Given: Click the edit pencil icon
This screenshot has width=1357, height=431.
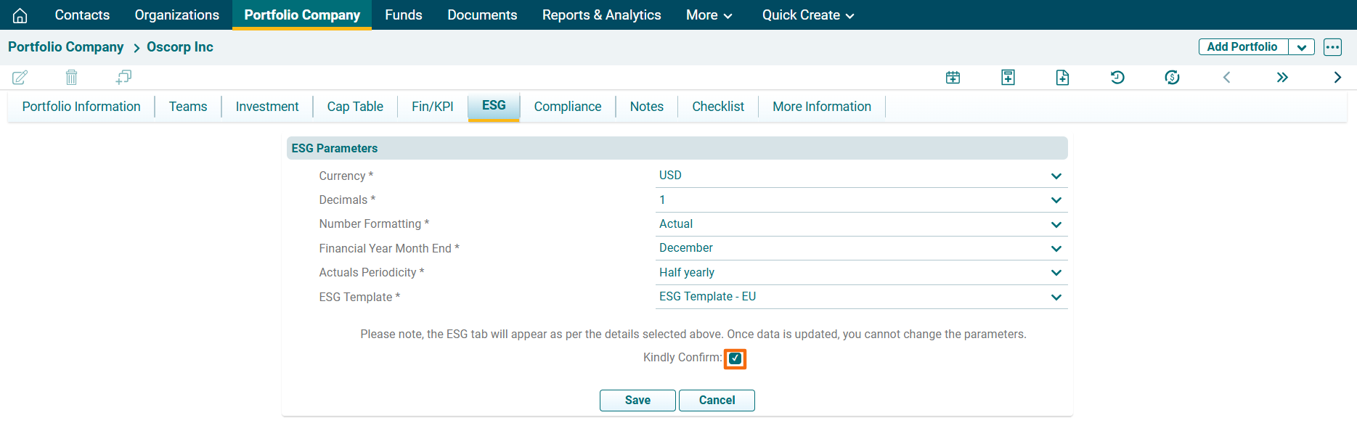Looking at the screenshot, I should pyautogui.click(x=20, y=77).
